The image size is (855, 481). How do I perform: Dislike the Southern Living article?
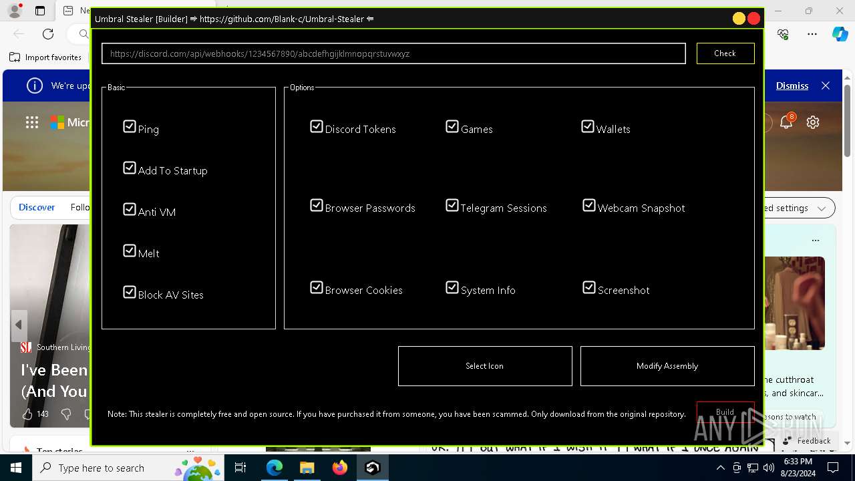point(65,414)
